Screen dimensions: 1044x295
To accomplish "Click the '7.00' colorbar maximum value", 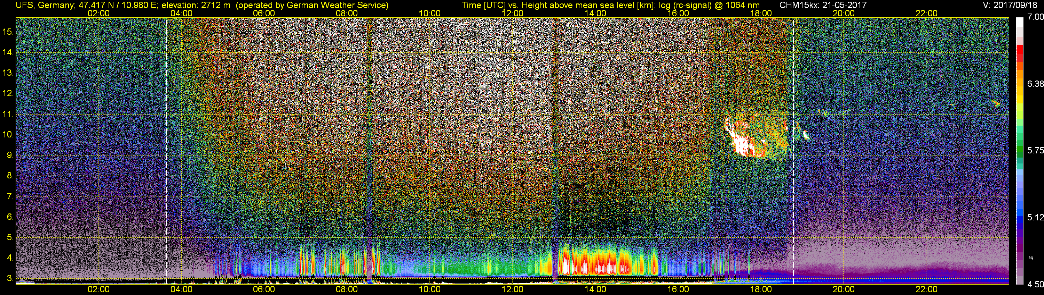I will [x=1035, y=17].
